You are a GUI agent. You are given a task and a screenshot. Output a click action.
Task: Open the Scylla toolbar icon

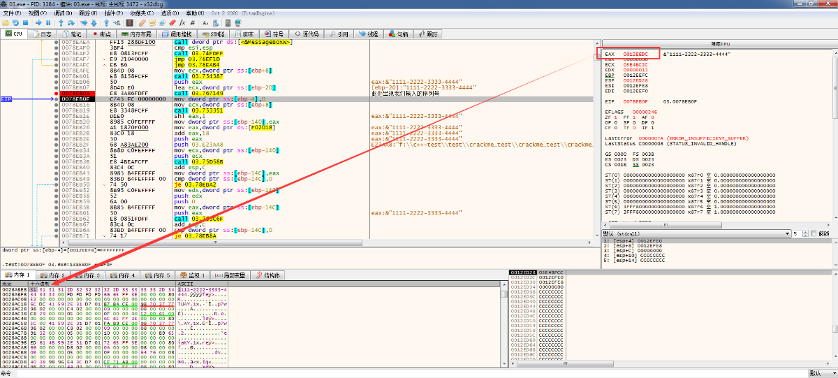129,23
